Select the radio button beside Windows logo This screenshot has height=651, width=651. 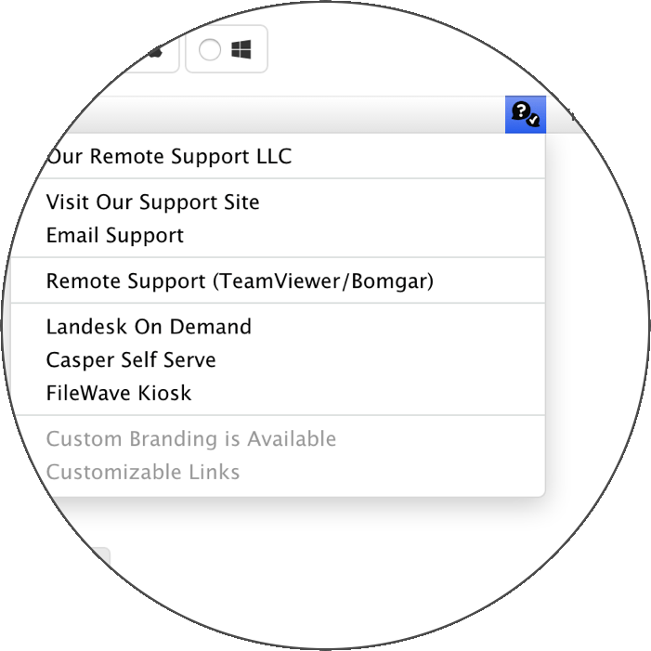tap(210, 50)
